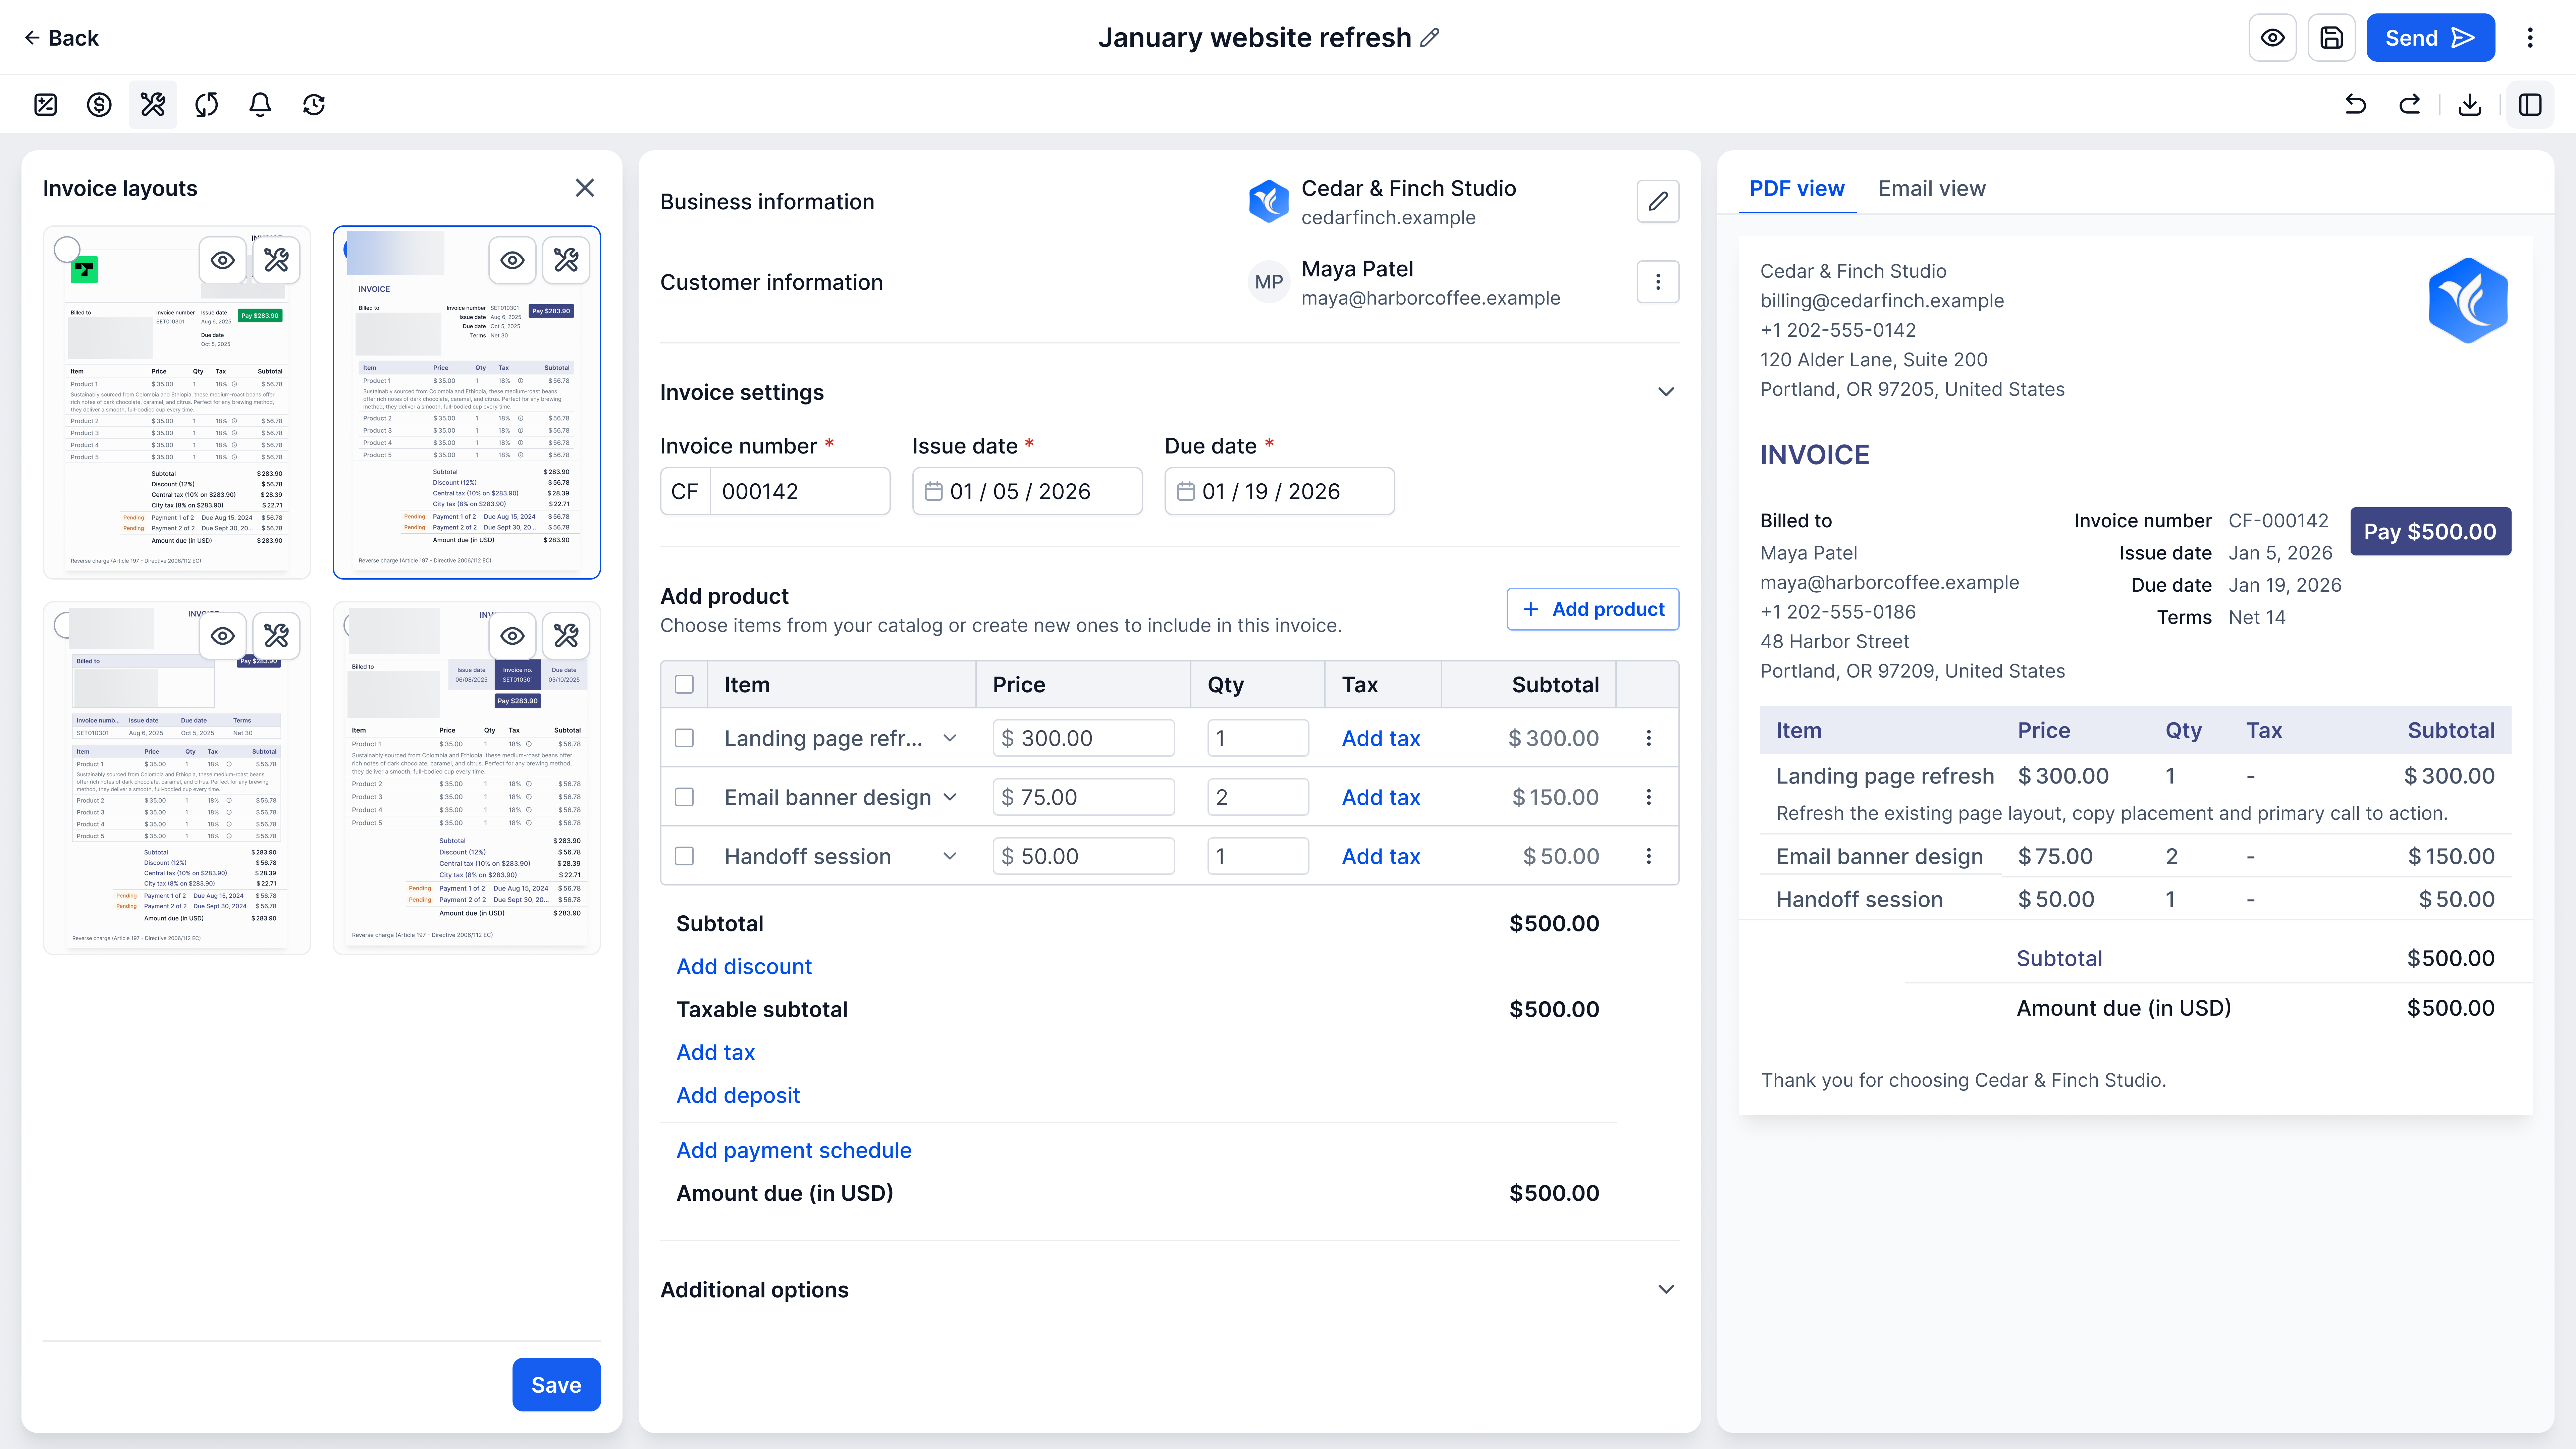This screenshot has height=1449, width=2576.
Task: Open the currency dollar tool icon
Action: pos(99,105)
